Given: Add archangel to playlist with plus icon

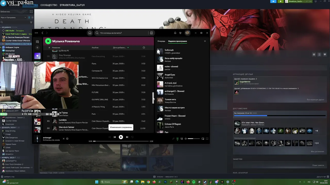Looking at the screenshot, I should [67, 139].
